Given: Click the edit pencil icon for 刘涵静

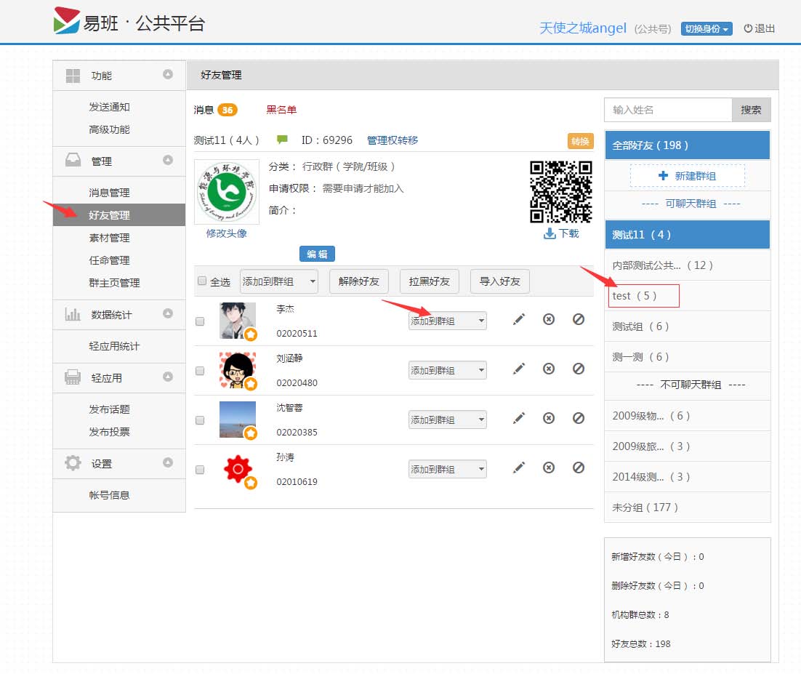Looking at the screenshot, I should pyautogui.click(x=519, y=369).
